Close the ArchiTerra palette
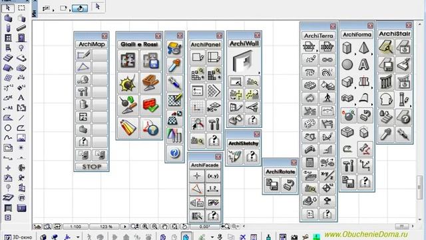 [333, 27]
